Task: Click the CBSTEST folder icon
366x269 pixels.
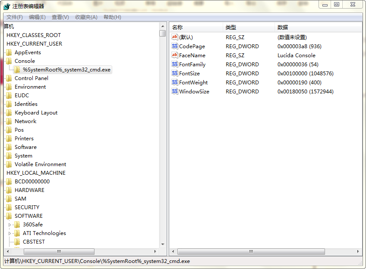Action: [x=17, y=242]
